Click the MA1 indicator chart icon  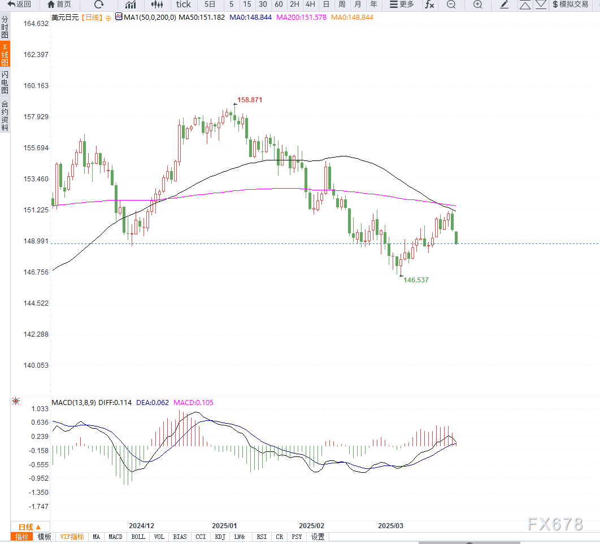point(119,17)
